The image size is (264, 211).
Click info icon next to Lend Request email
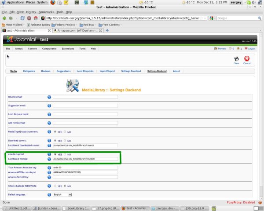(49, 114)
